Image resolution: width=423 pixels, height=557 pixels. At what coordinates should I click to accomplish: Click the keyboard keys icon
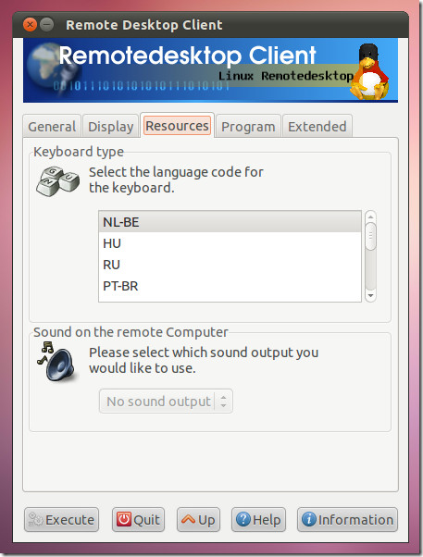point(57,181)
